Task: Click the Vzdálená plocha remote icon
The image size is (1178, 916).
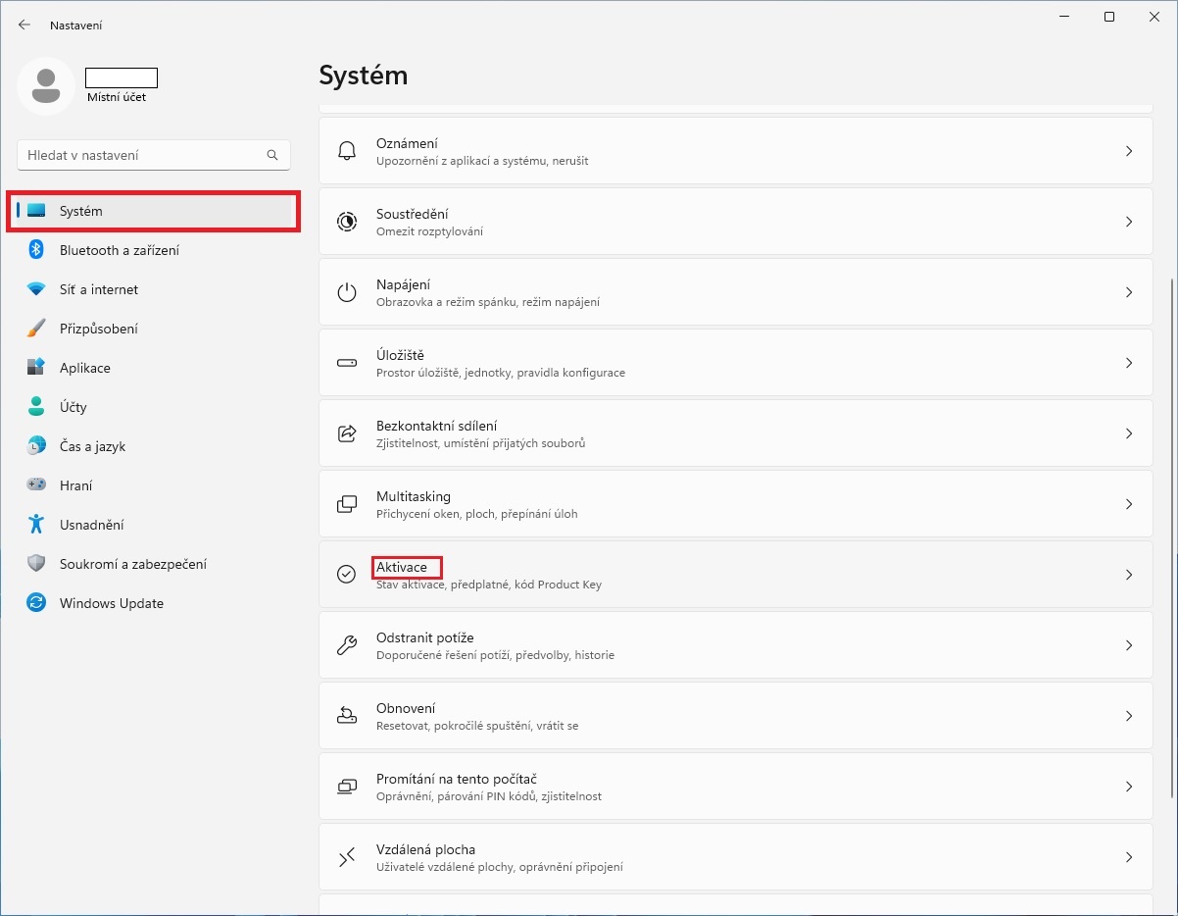Action: (347, 857)
